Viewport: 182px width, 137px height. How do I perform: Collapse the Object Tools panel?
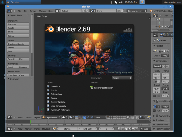tap(8, 16)
